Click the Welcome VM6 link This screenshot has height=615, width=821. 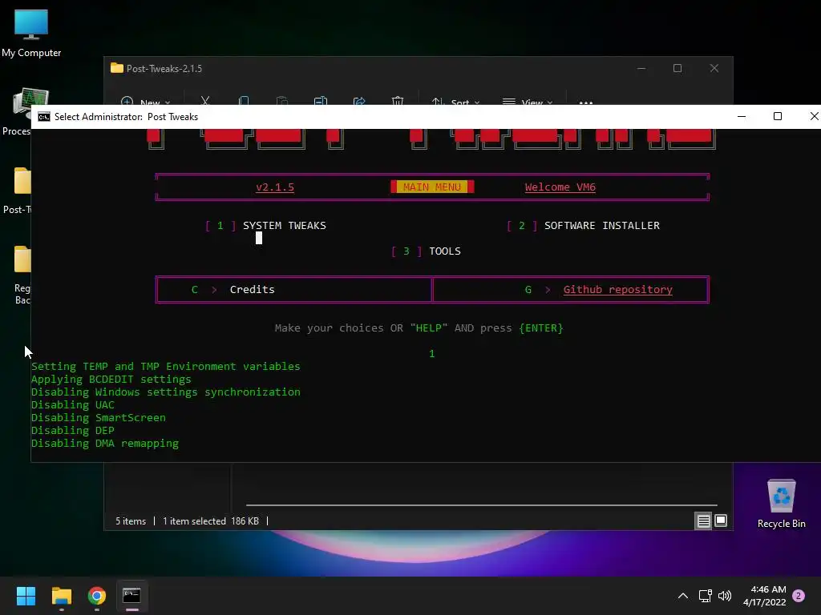pos(560,187)
